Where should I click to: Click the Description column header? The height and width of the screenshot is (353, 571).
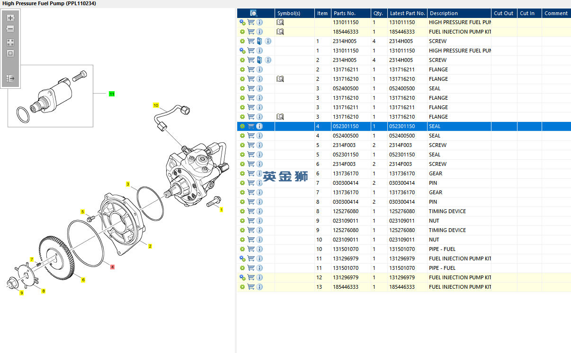coord(444,13)
